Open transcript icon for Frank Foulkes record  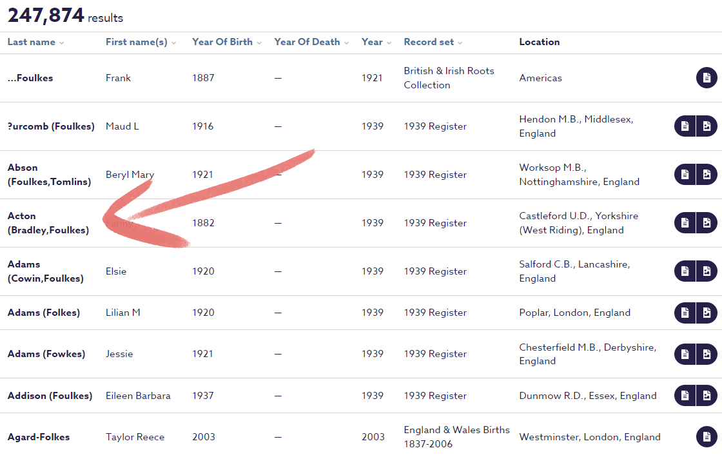(x=707, y=78)
